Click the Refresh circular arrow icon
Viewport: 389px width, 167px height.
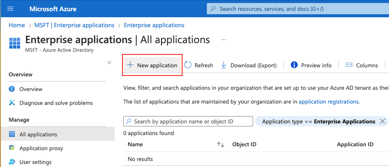tap(188, 65)
